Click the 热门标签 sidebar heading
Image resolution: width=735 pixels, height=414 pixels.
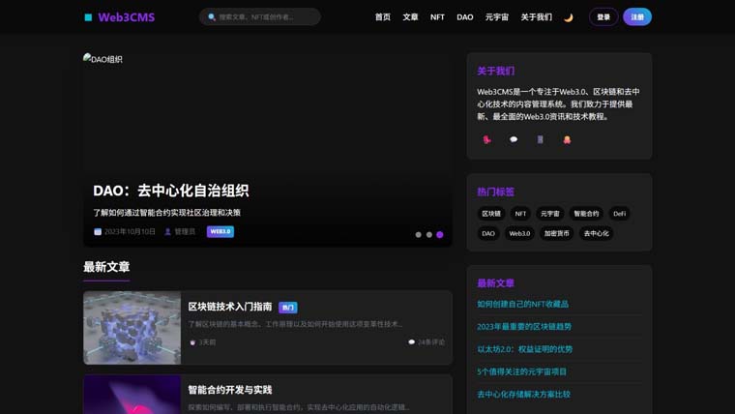pyautogui.click(x=495, y=192)
